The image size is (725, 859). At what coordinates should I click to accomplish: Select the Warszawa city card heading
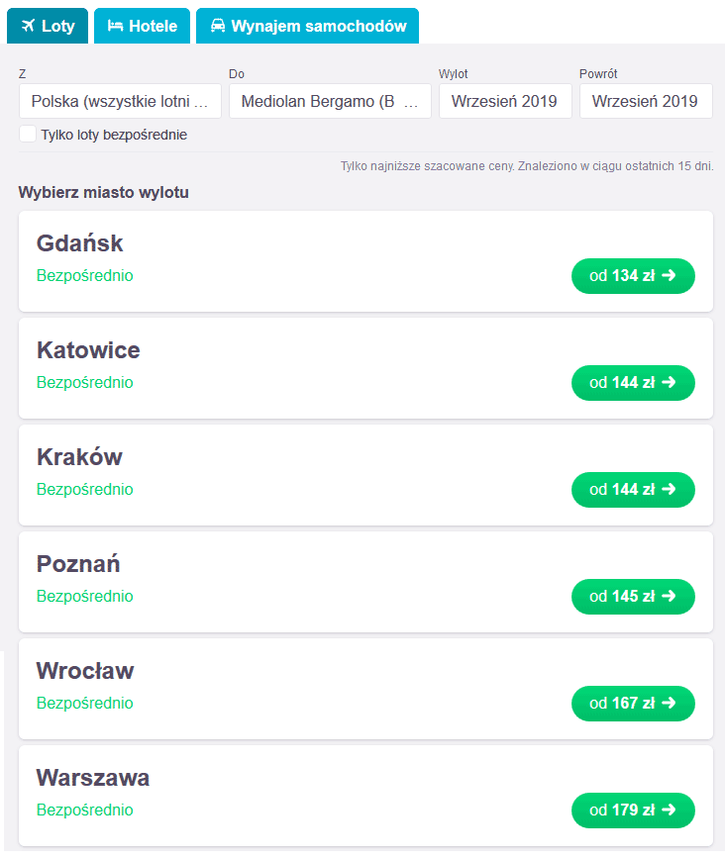[93, 778]
